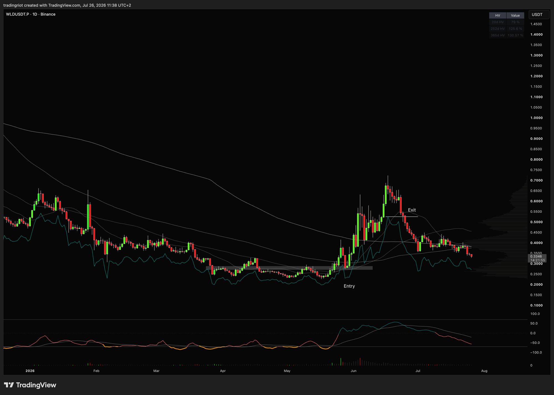
Task: Click the 1.0000 price axis level
Action: point(536,118)
